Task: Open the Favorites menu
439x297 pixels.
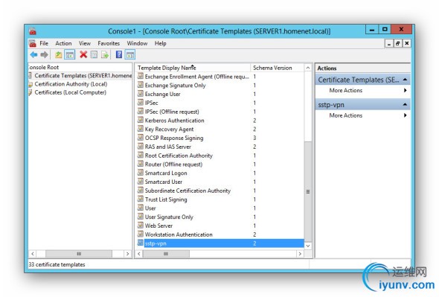Action: pyautogui.click(x=109, y=43)
